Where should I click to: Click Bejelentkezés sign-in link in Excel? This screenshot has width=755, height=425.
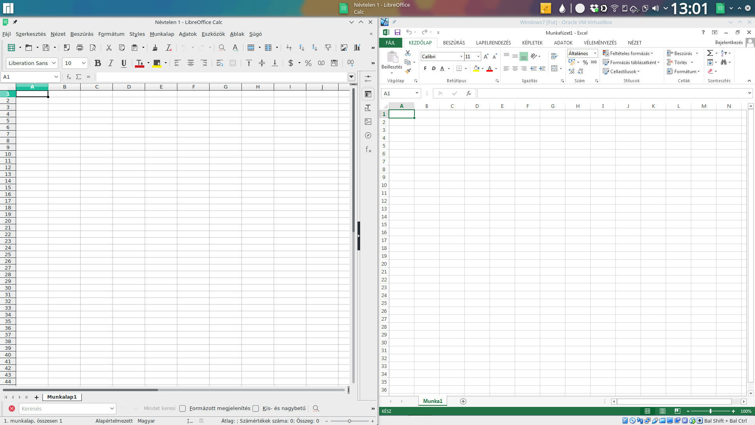coord(729,42)
